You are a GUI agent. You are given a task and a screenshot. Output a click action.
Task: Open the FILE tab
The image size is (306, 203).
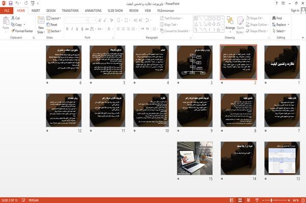coord(7,11)
